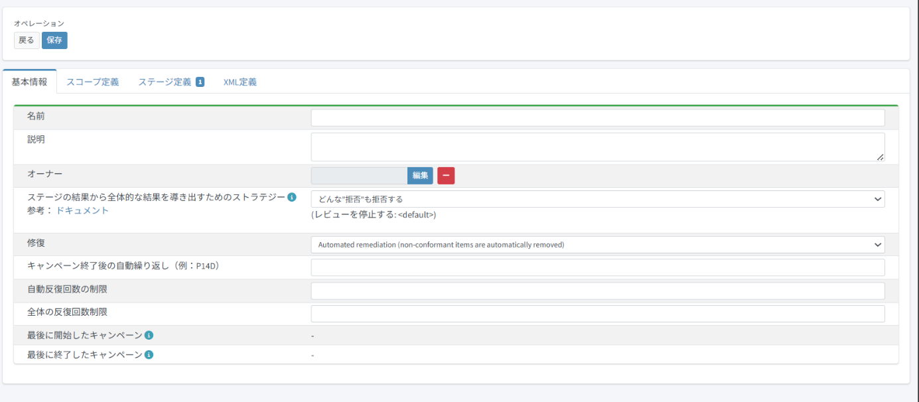
Task: Click the 説明 textarea resize handle
Action: tap(881, 157)
